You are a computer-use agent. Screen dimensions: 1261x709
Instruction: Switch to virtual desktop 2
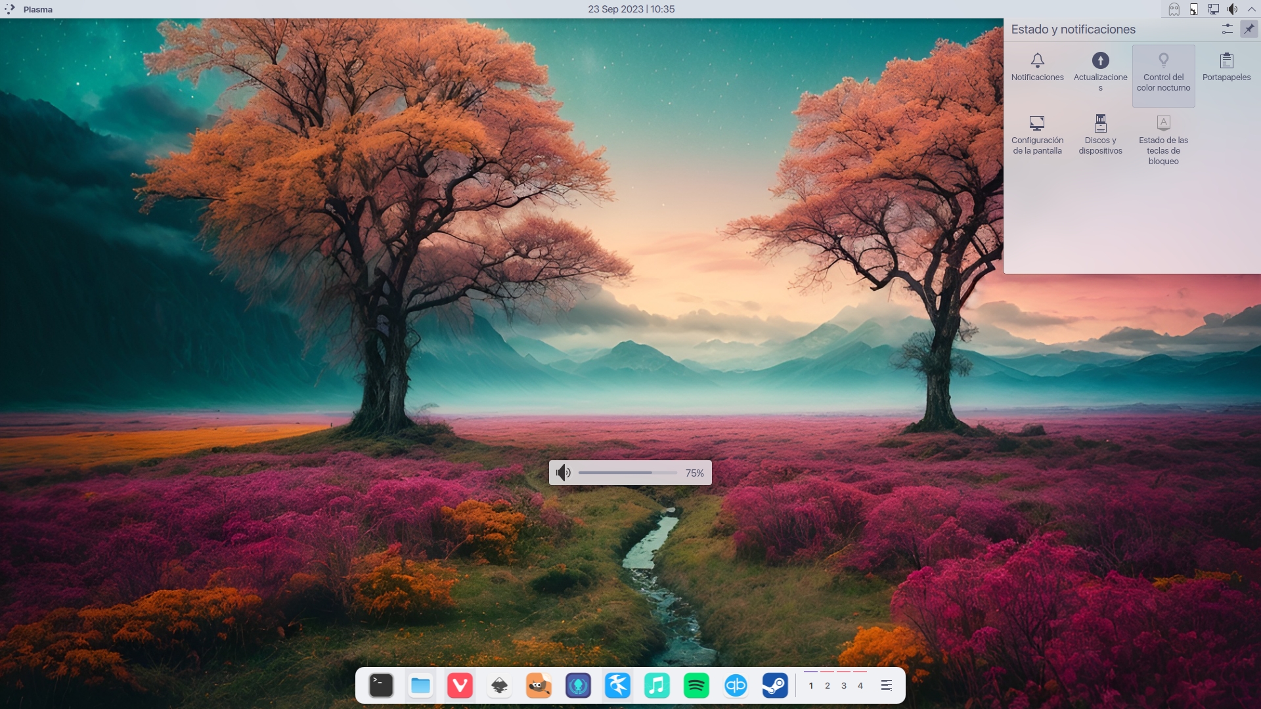coord(828,685)
